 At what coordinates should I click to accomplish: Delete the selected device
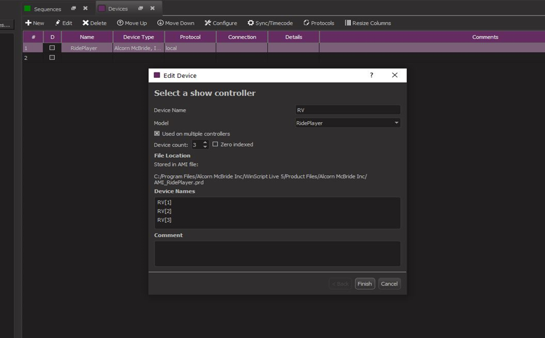point(94,23)
